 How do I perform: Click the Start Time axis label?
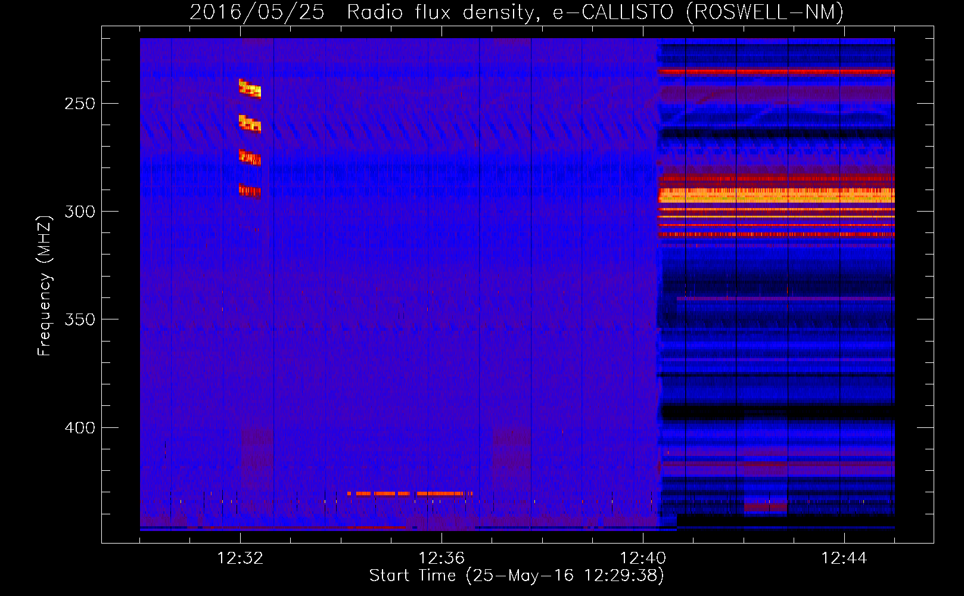pyautogui.click(x=517, y=575)
